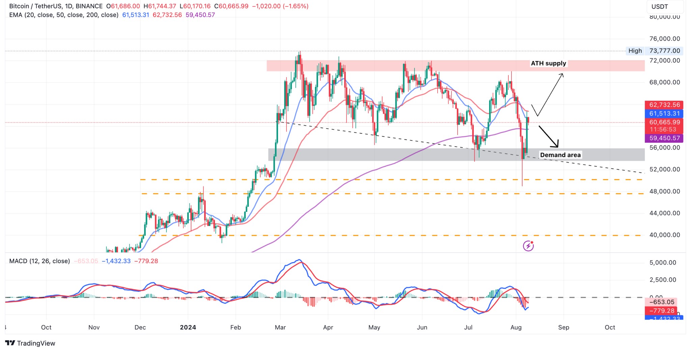The image size is (691, 352).
Task: Click the Jul label on time axis
Action: click(468, 327)
